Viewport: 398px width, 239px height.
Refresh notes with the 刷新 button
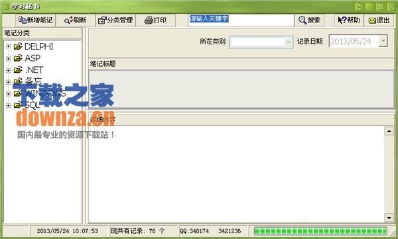point(76,21)
